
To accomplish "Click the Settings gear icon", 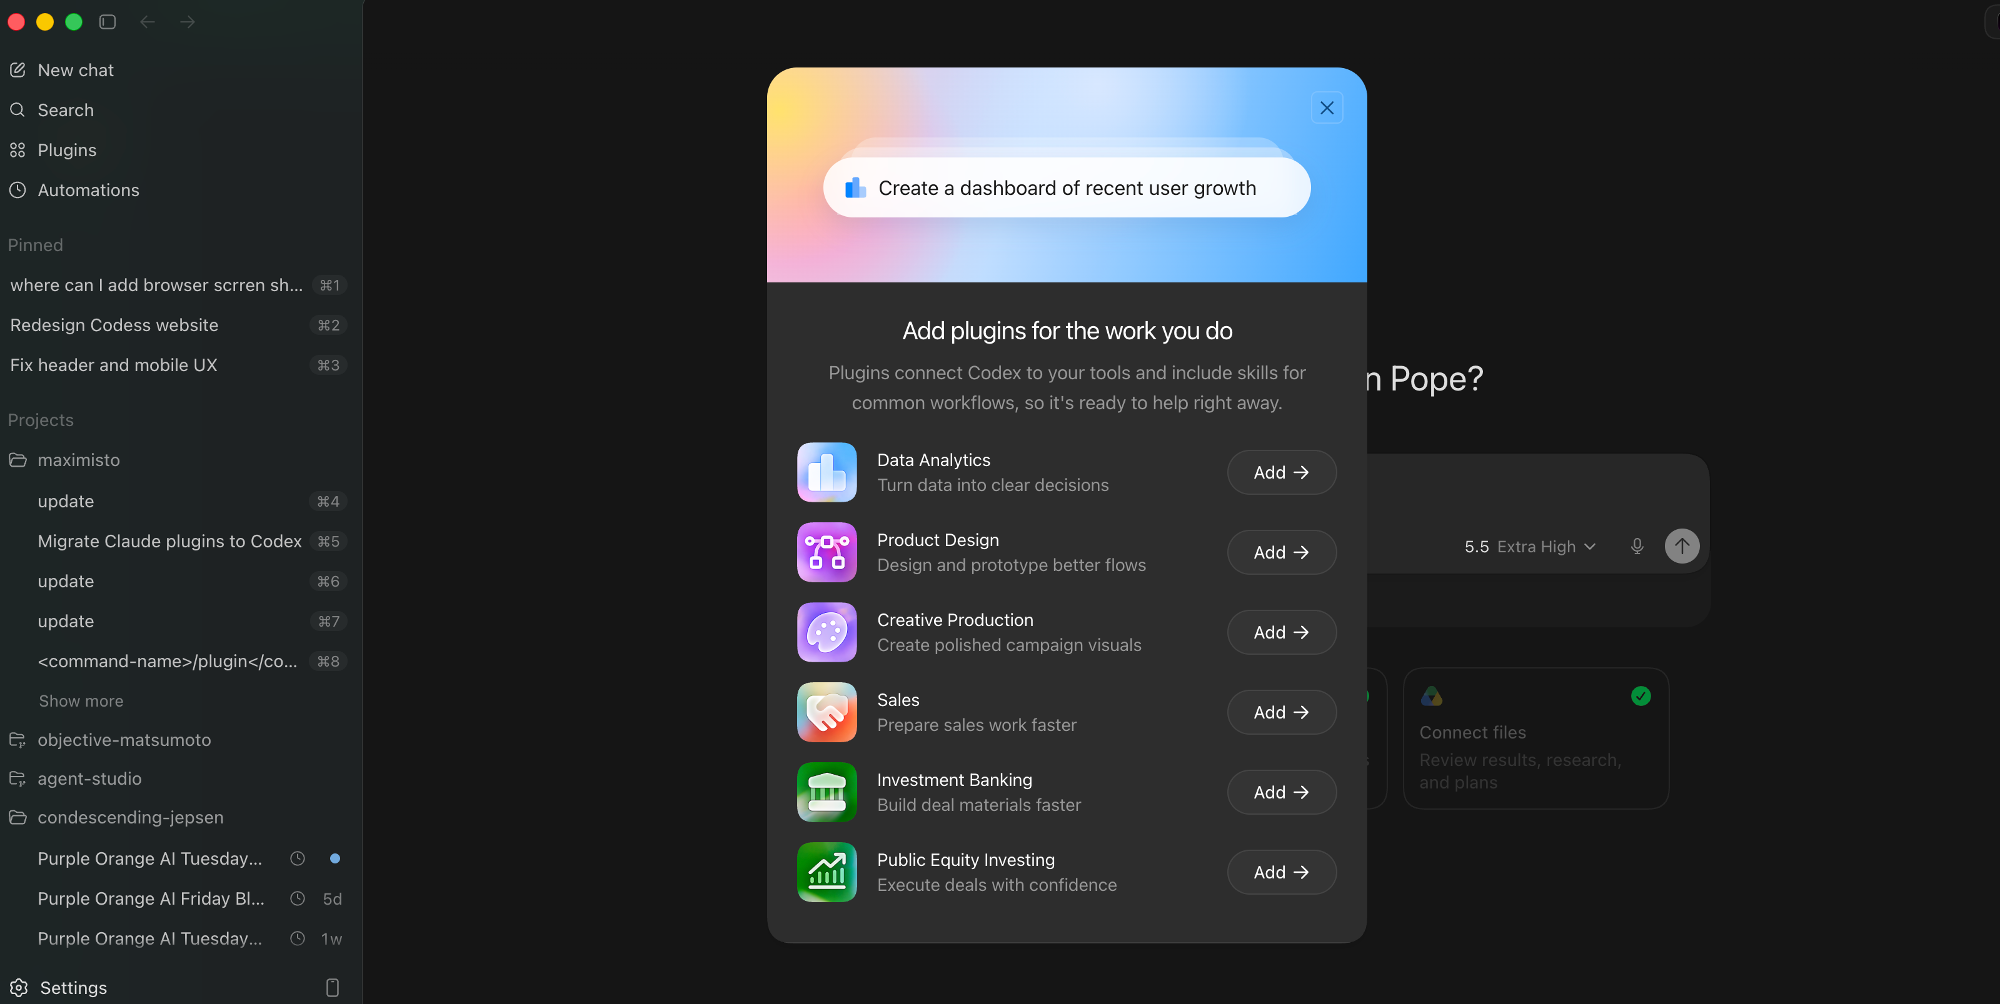I will tap(19, 987).
